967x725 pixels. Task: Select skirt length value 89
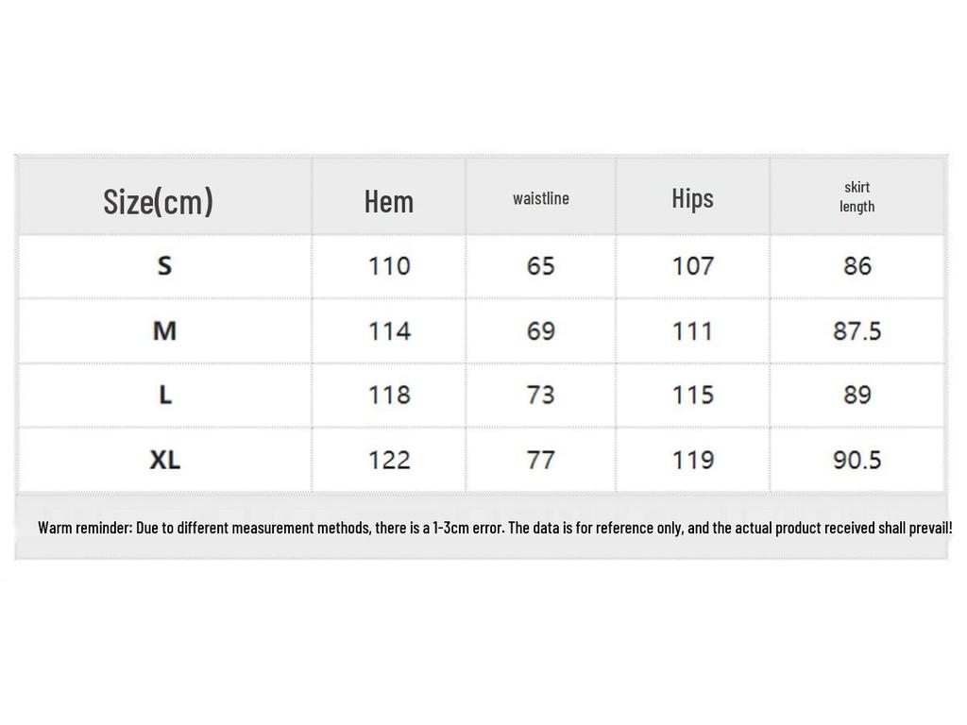[857, 395]
